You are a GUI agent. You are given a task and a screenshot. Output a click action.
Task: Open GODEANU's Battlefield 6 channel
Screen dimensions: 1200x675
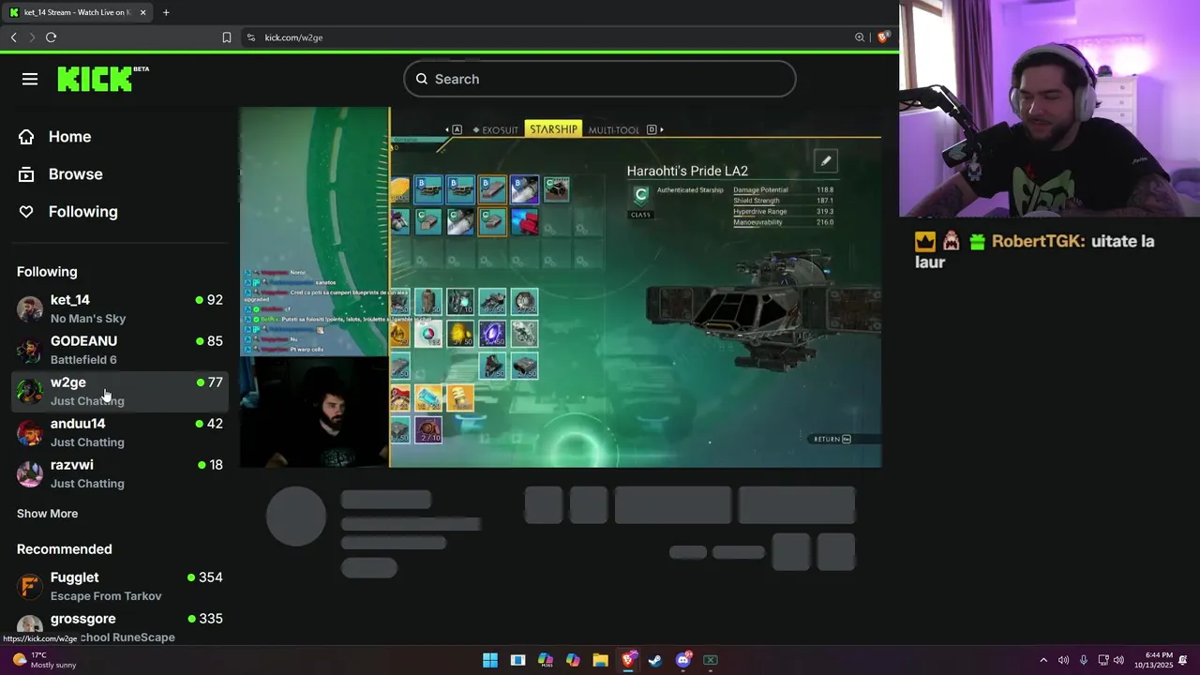[120, 351]
